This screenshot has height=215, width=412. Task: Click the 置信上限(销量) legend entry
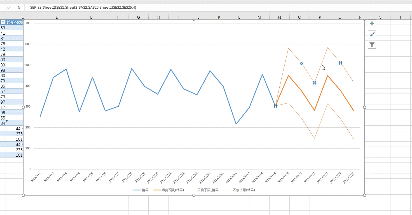pyautogui.click(x=240, y=190)
